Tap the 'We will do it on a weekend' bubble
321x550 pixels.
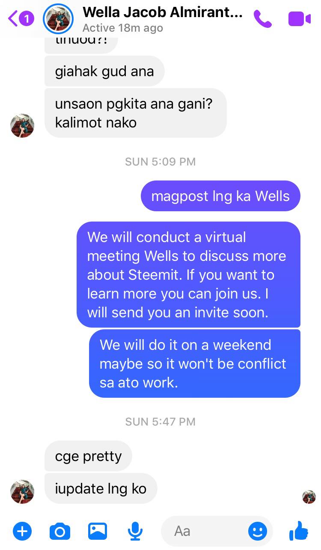tap(195, 364)
